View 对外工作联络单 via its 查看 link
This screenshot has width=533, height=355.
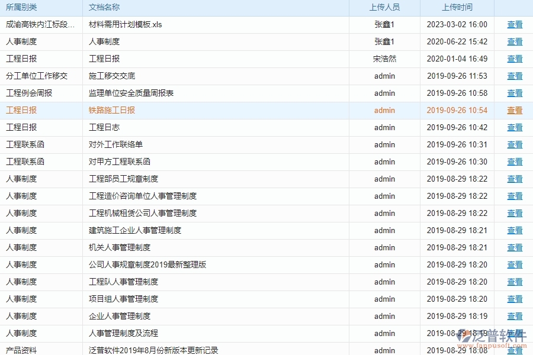tap(514, 144)
